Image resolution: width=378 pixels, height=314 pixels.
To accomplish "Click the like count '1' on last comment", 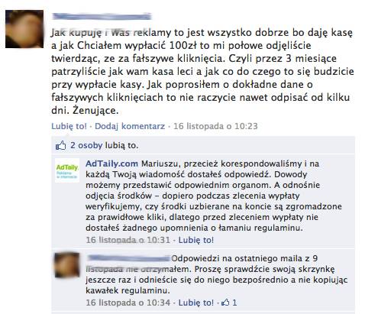I will (234, 303).
